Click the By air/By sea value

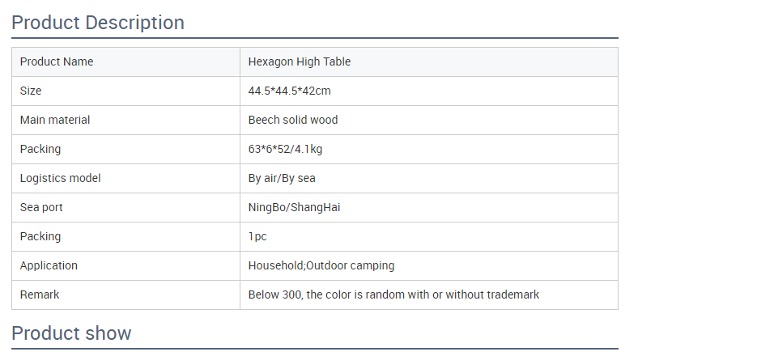pos(282,178)
